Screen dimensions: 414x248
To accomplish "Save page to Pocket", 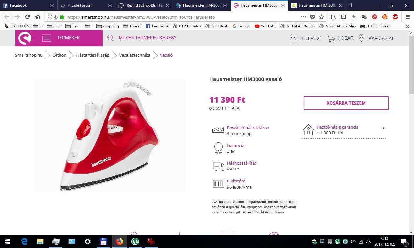I will tap(312, 17).
